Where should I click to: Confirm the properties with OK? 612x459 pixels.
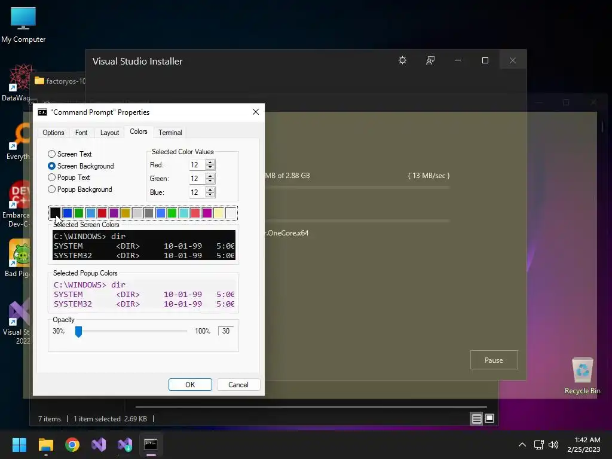point(190,384)
